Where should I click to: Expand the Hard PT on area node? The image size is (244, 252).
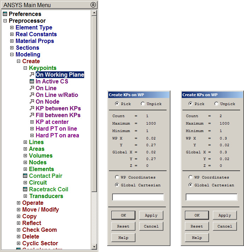pyautogui.click(x=32, y=135)
